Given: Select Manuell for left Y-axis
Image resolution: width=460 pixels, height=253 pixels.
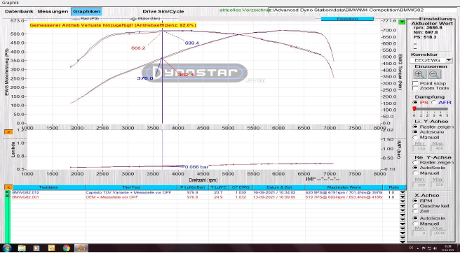Looking at the screenshot, I should click(415, 137).
